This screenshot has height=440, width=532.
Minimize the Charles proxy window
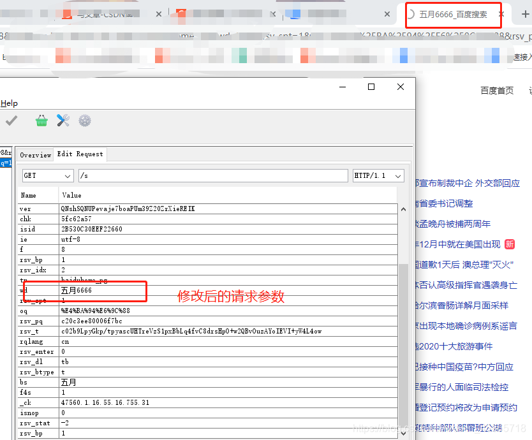343,87
